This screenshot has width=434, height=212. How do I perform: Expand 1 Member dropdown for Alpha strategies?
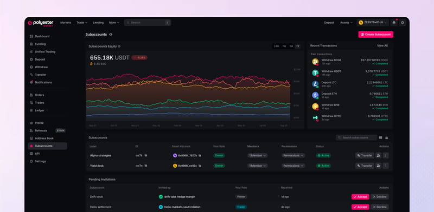pos(257,155)
